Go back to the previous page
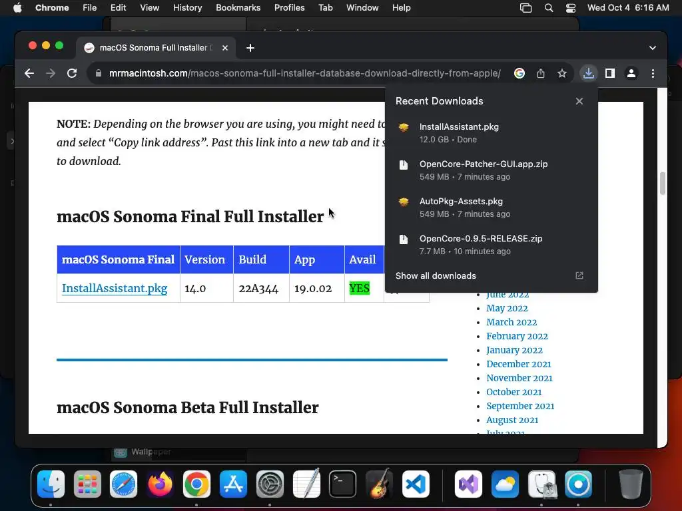Viewport: 682px width, 511px height. point(29,73)
